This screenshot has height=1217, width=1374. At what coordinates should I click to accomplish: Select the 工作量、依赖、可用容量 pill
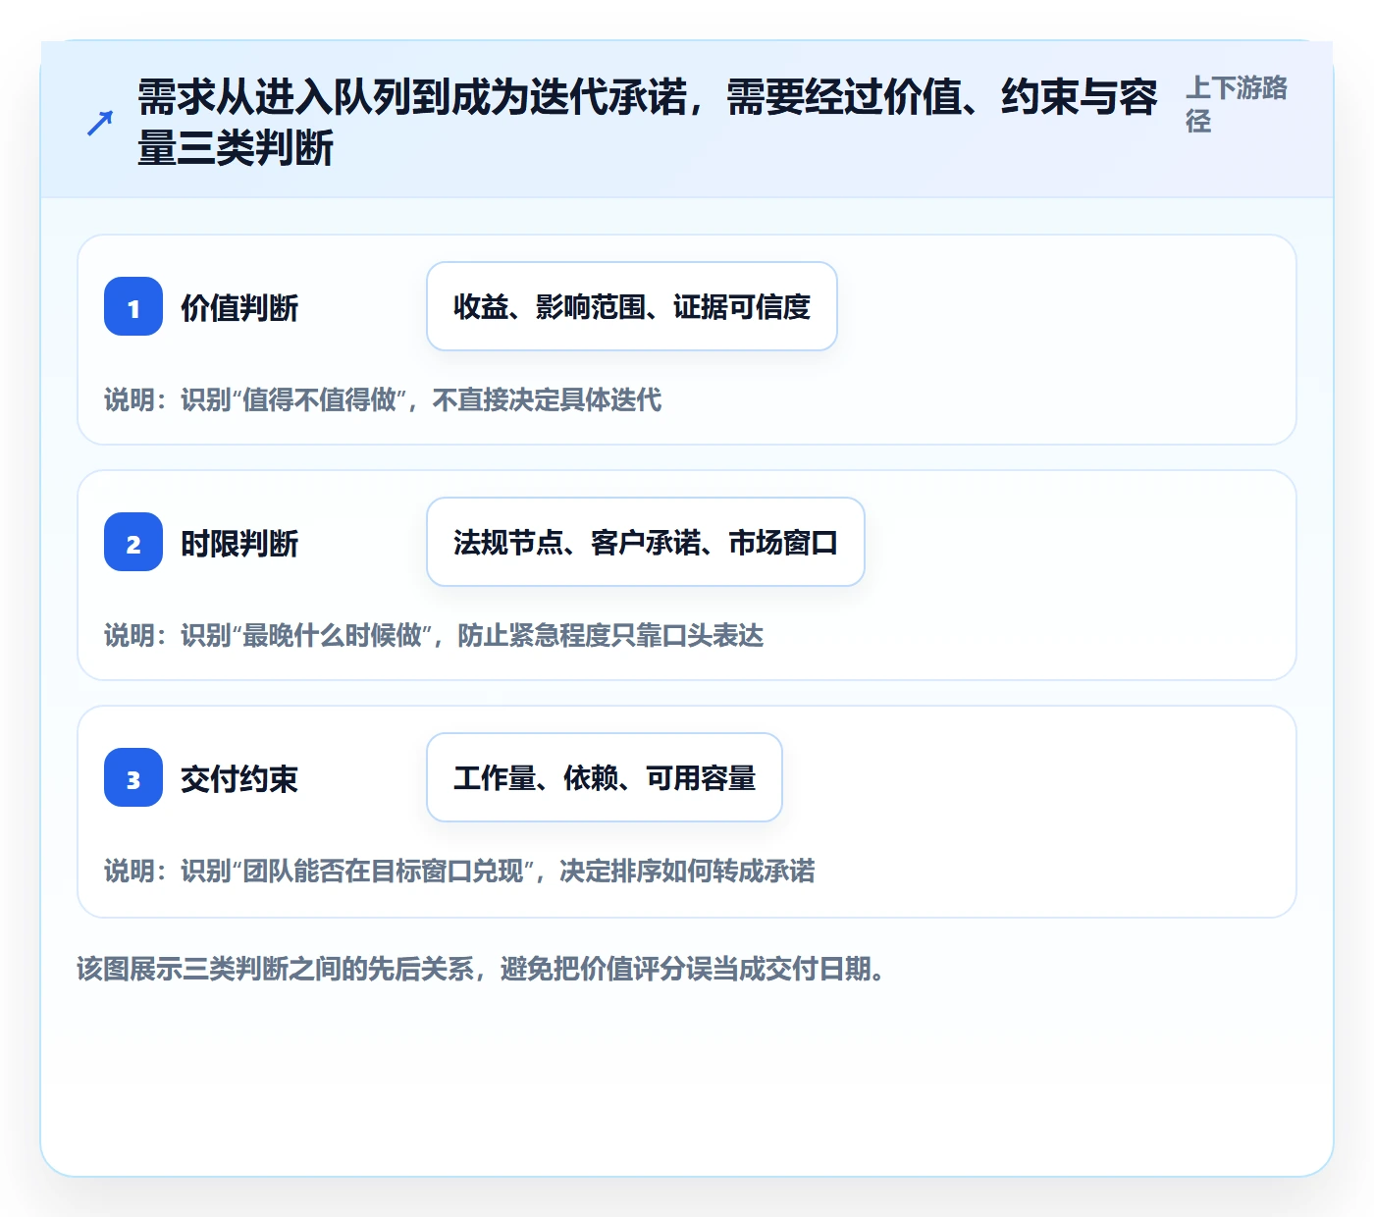[605, 777]
